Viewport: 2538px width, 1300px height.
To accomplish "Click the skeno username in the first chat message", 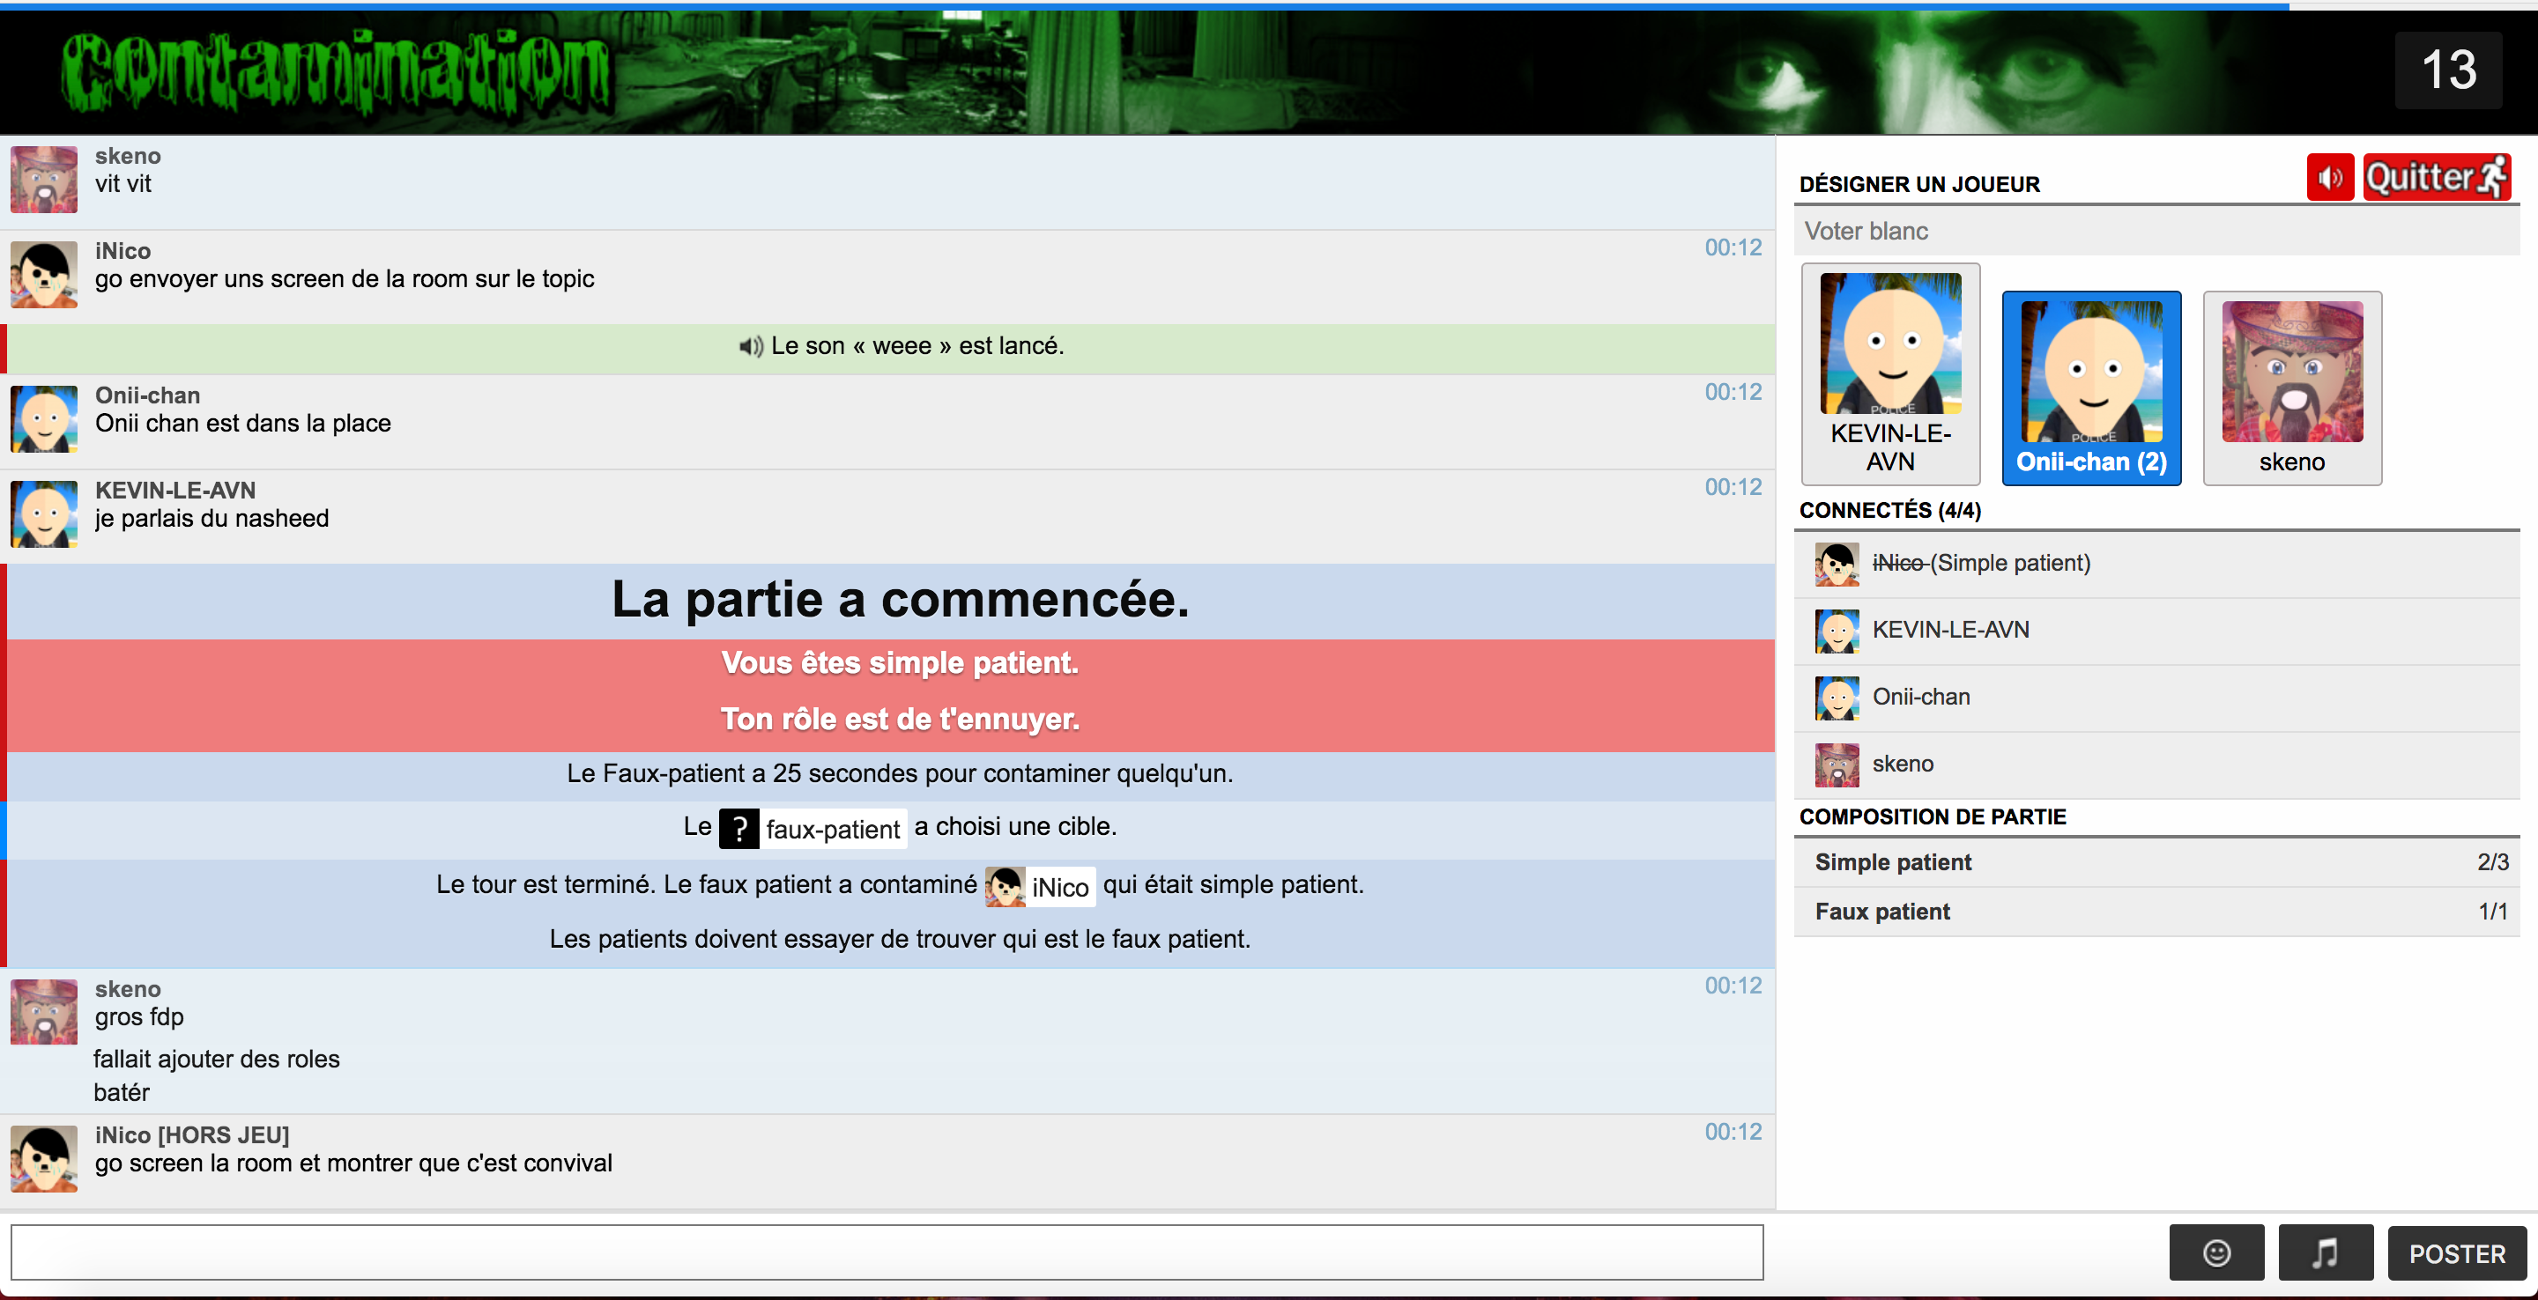I will point(127,156).
